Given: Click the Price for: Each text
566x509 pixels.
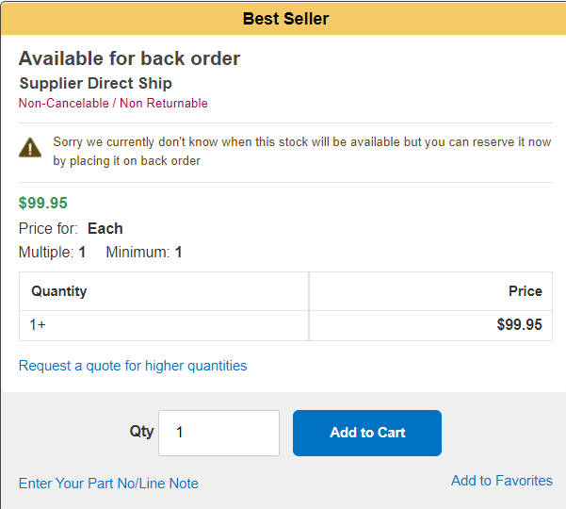Looking at the screenshot, I should (x=71, y=228).
